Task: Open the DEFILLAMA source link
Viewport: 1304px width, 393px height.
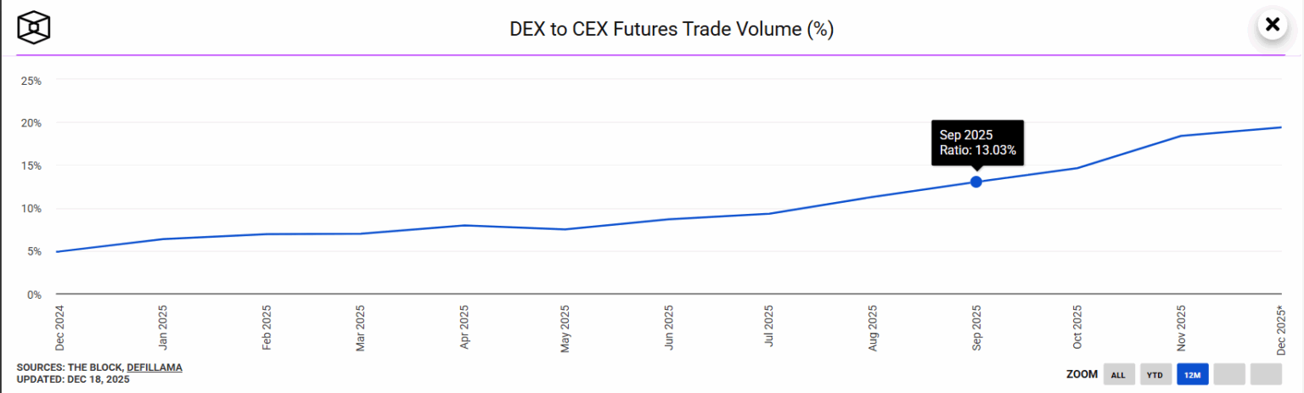Action: 155,367
